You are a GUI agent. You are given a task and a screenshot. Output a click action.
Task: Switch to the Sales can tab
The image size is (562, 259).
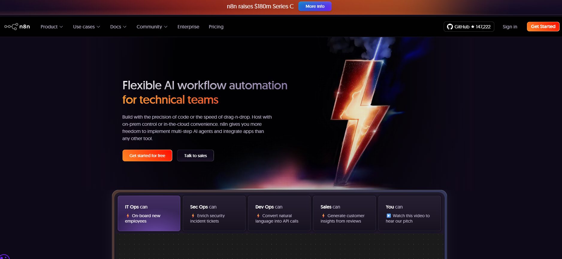coord(344,213)
